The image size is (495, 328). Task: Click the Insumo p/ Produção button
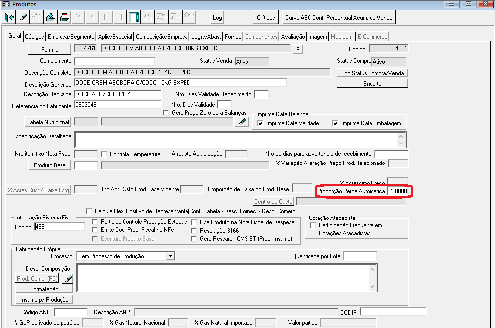click(x=44, y=299)
